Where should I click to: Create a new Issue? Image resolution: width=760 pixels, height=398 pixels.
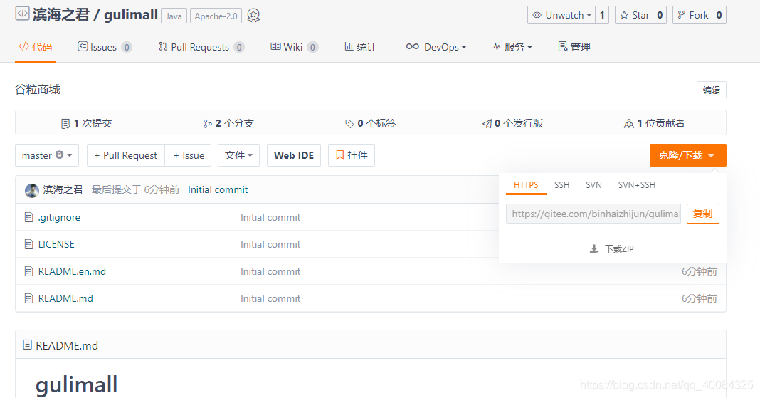point(188,155)
